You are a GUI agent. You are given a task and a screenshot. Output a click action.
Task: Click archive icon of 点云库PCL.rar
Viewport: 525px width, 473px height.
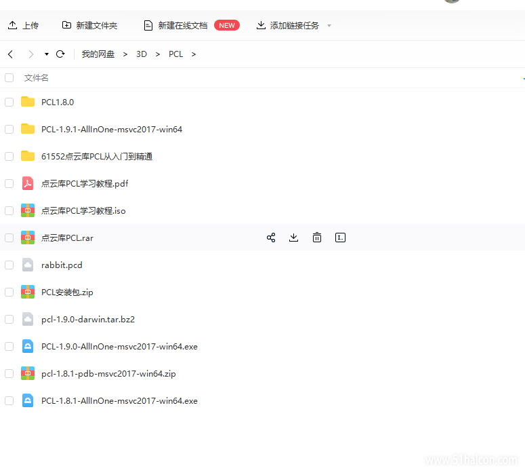[28, 238]
